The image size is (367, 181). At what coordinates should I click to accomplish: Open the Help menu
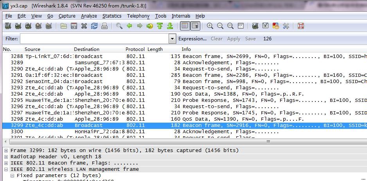point(200,16)
